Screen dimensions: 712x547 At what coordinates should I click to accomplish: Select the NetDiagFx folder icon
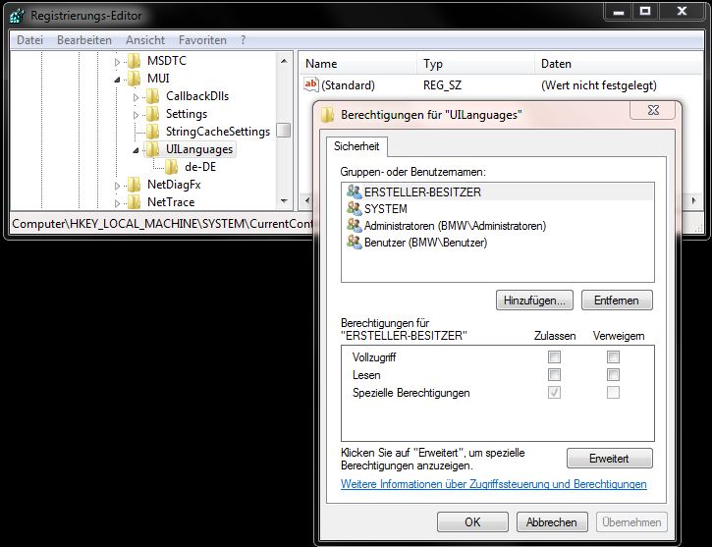[134, 185]
